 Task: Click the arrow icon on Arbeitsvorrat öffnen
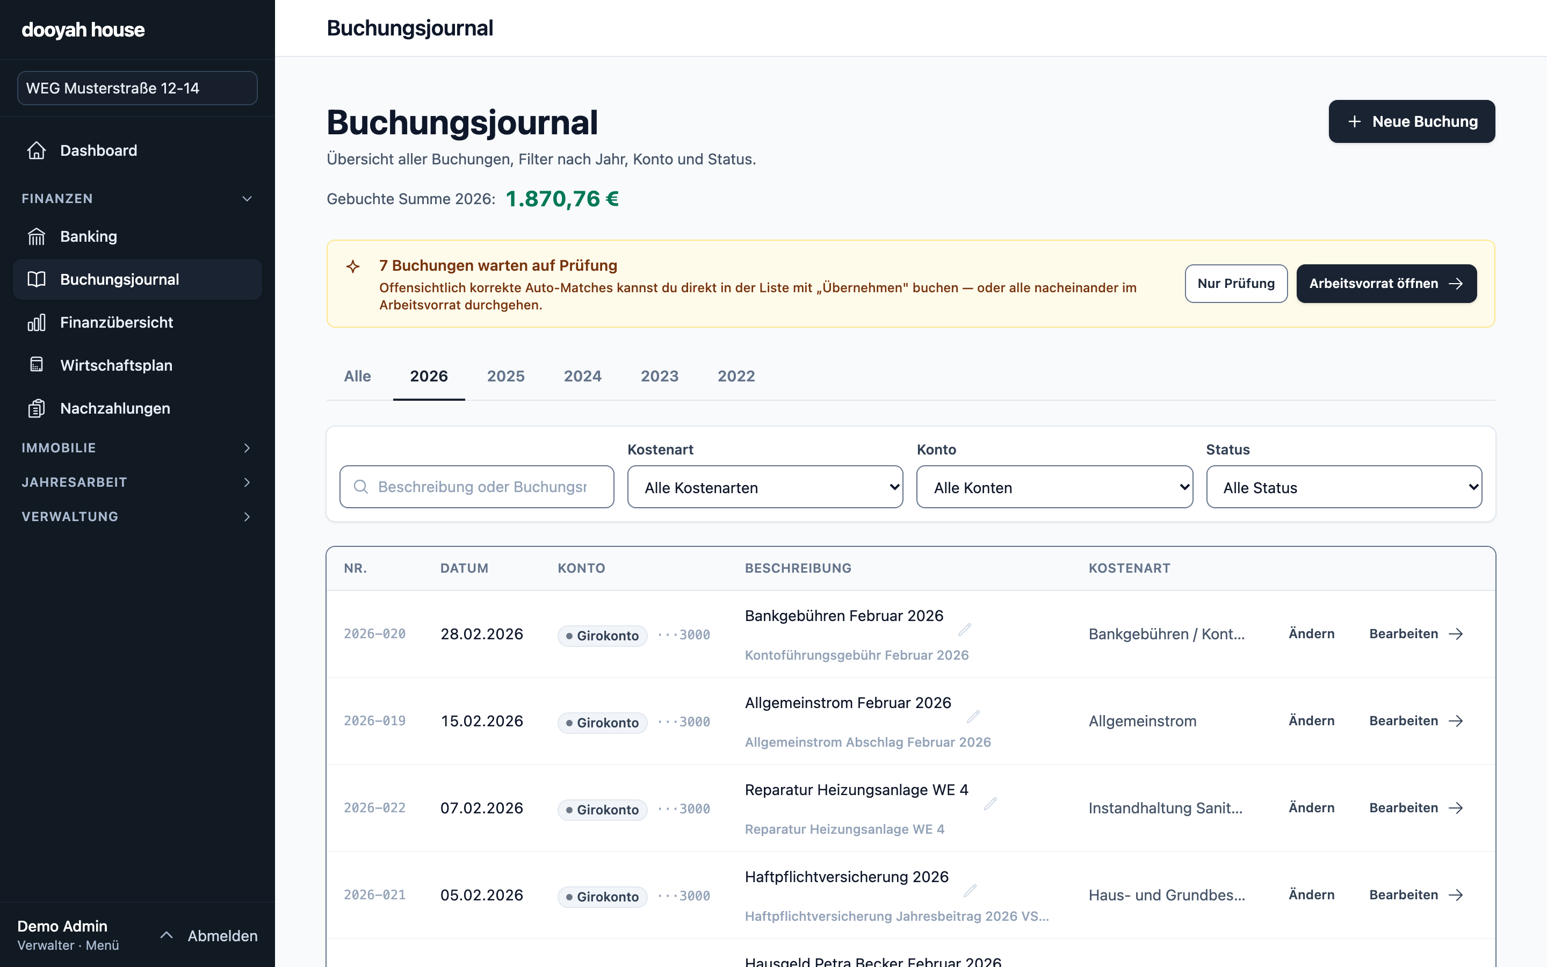tap(1456, 283)
